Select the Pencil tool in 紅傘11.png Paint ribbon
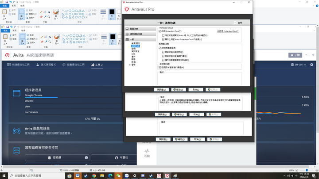319x179 pixels. click(41, 12)
